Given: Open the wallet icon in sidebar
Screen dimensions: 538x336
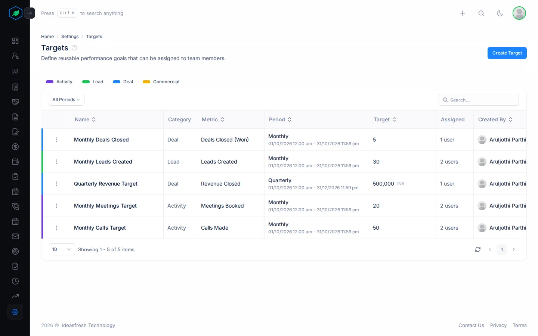Looking at the screenshot, I should coord(15,162).
